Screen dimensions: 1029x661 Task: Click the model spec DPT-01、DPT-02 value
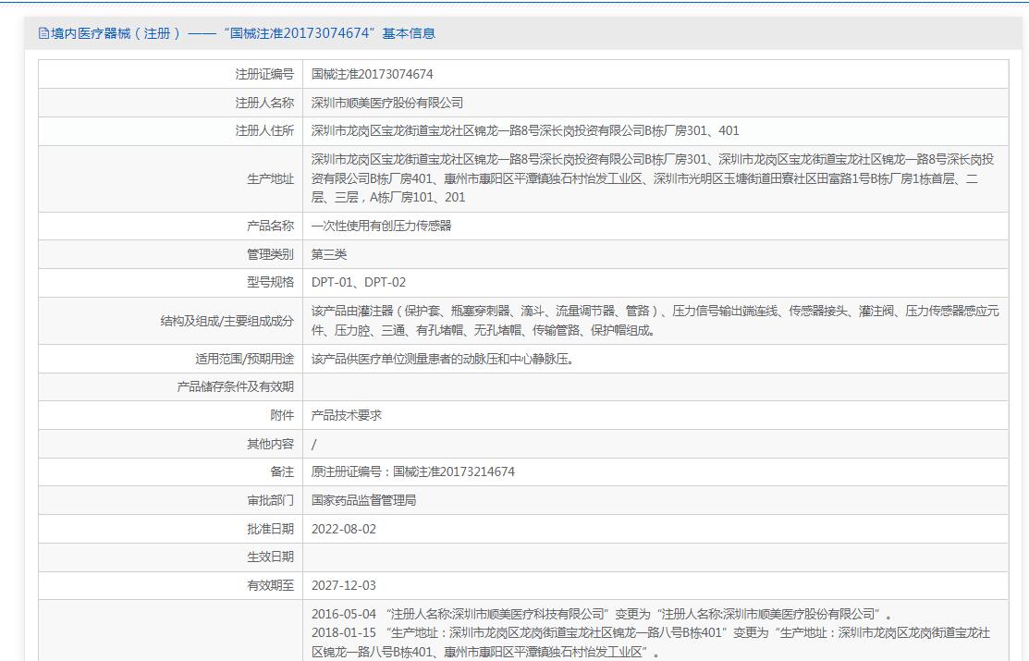358,282
